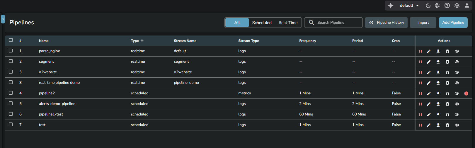
Task: Collapse the left sidebar with the chevron
Action: click(x=3, y=19)
